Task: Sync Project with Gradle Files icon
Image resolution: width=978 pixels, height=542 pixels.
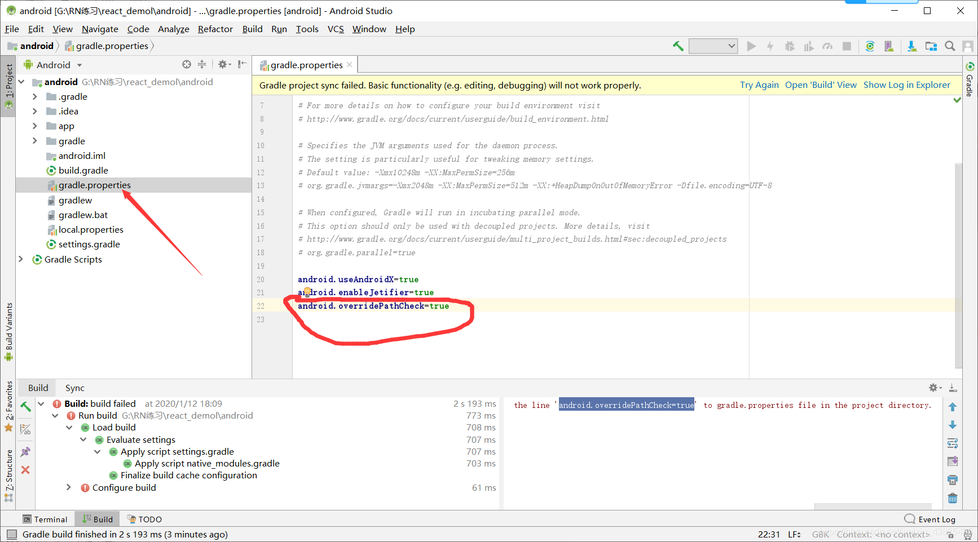Action: (x=870, y=46)
